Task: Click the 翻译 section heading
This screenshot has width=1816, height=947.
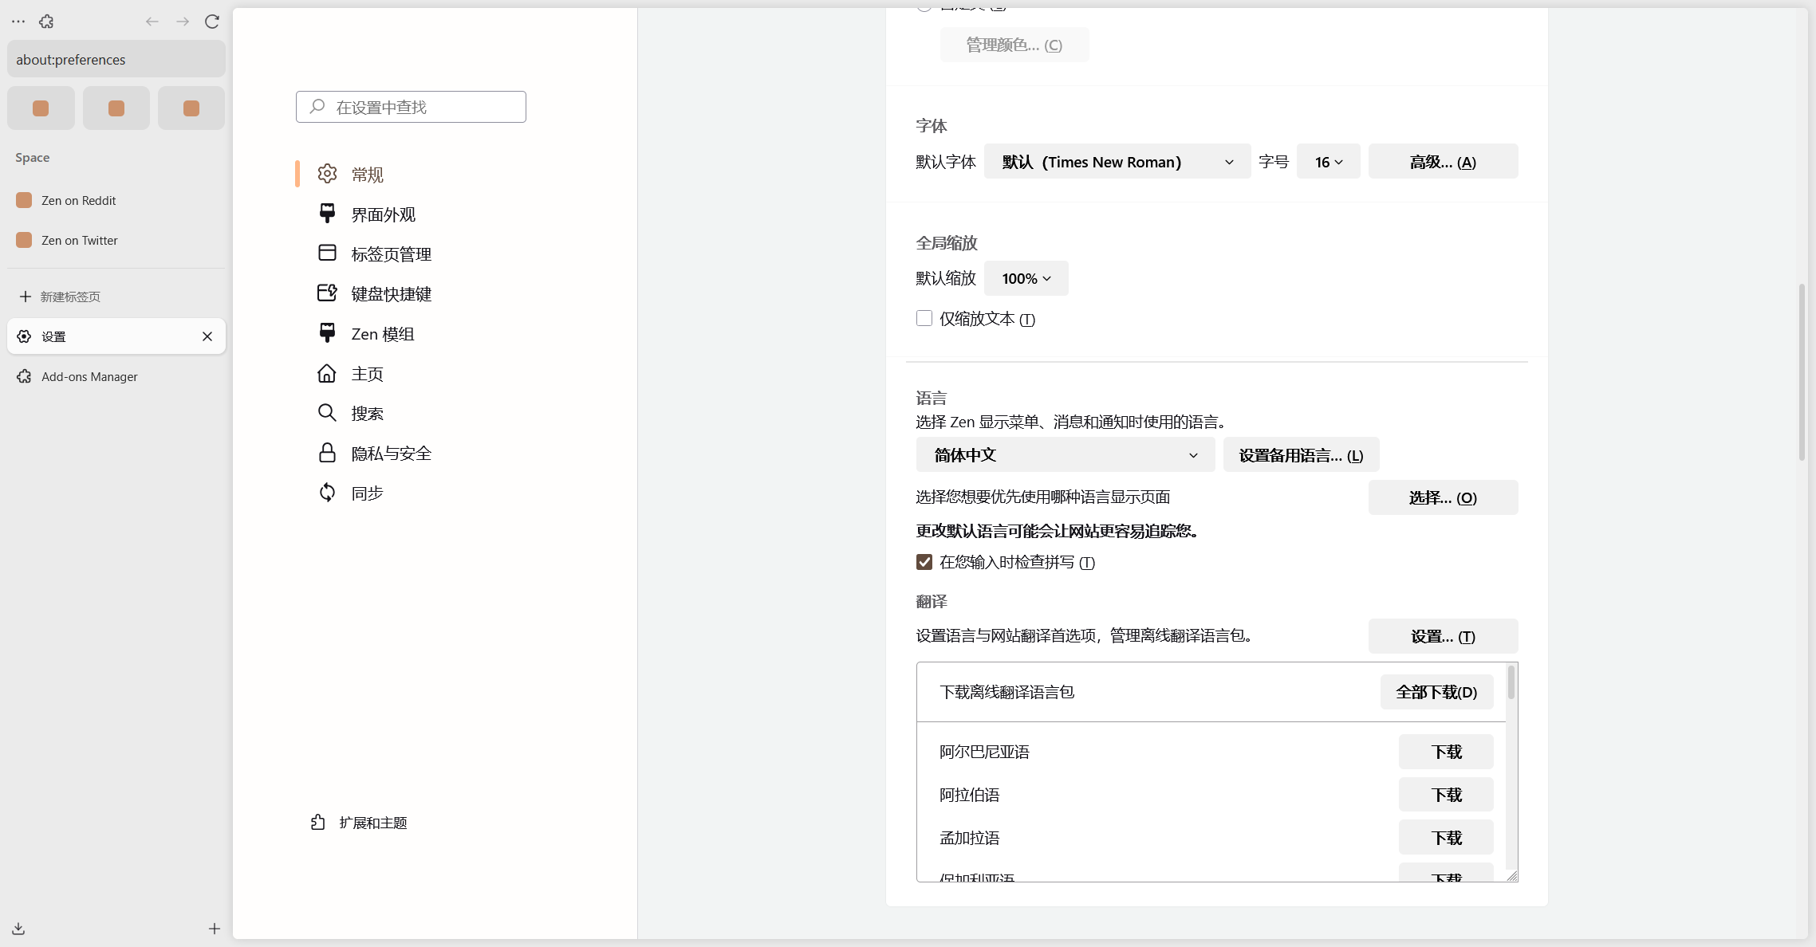Action: (x=932, y=601)
